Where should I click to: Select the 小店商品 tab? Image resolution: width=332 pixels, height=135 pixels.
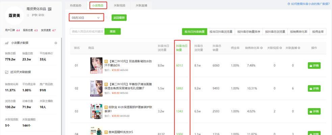click(98, 5)
